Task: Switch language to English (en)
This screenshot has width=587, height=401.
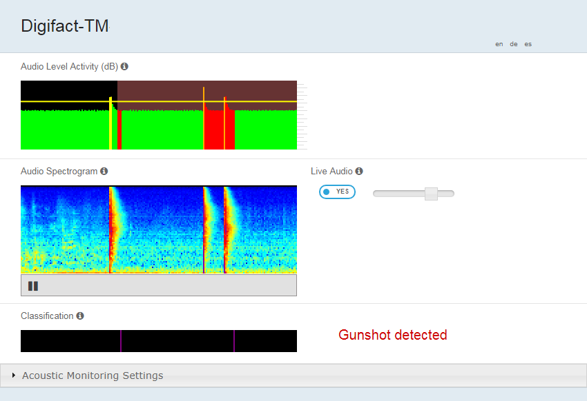Action: pos(499,44)
